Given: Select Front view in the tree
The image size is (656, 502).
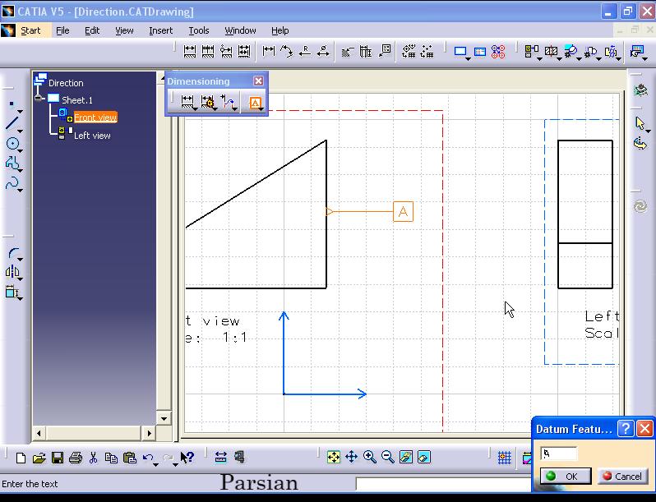Looking at the screenshot, I should tap(95, 117).
